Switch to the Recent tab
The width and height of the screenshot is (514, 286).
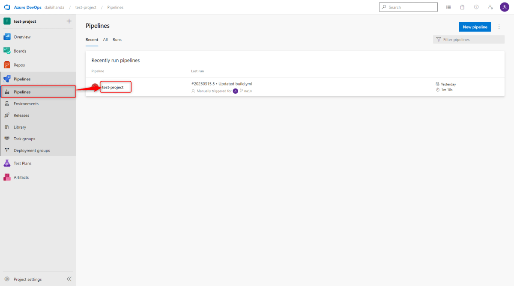(x=92, y=40)
